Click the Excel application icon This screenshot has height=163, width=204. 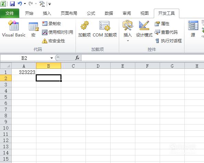click(x=3, y=4)
